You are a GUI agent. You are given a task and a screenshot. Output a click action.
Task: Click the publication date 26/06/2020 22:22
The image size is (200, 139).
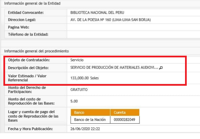(85, 129)
